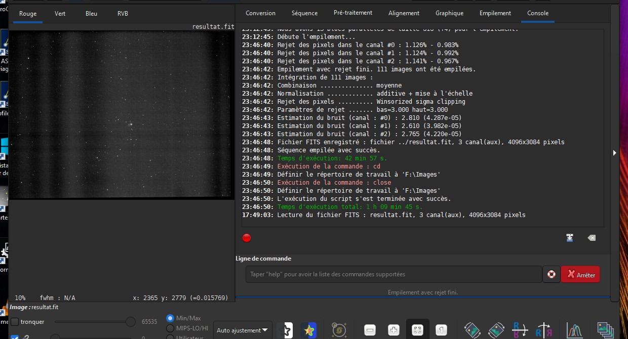Toggle false-color rendering with the colored star icon
The image size is (628, 339).
[x=309, y=330]
